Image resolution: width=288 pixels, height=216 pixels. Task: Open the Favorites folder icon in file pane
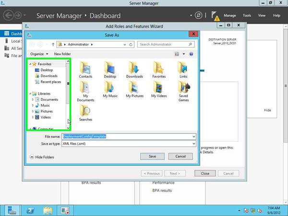tap(159, 70)
